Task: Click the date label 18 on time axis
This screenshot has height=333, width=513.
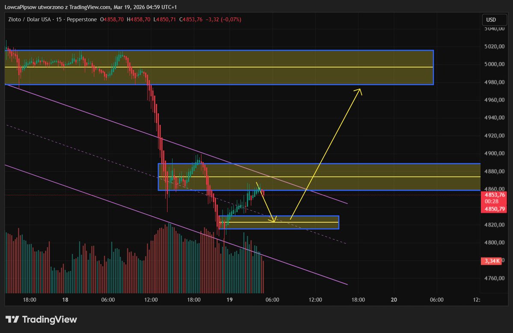Action: 65,300
